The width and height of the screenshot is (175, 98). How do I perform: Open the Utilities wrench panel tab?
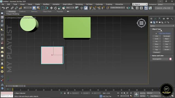(x=172, y=19)
